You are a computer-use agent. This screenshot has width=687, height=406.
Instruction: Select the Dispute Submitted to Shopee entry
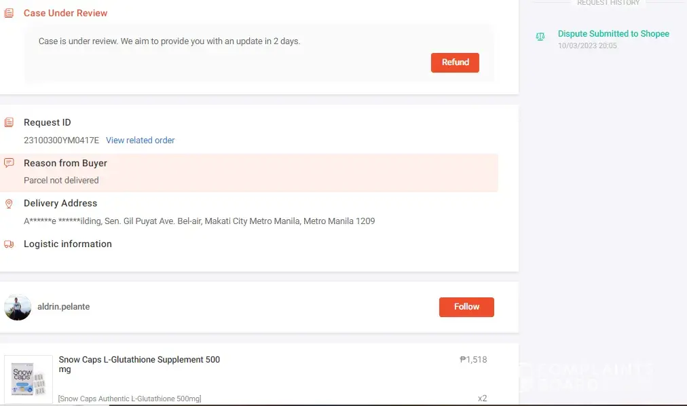click(x=613, y=34)
